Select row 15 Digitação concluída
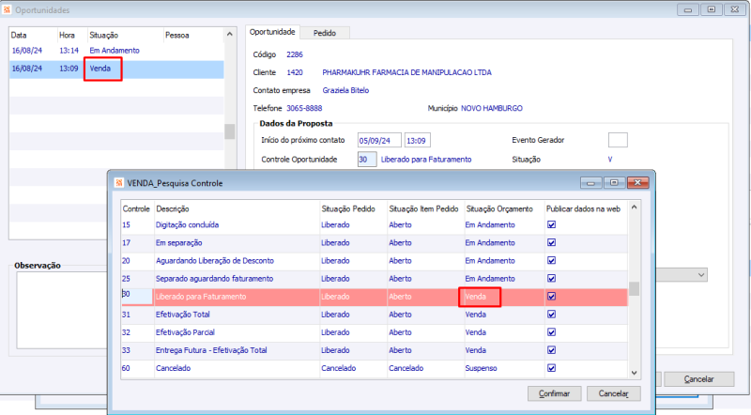Viewport: 751px width, 415px height. click(374, 224)
